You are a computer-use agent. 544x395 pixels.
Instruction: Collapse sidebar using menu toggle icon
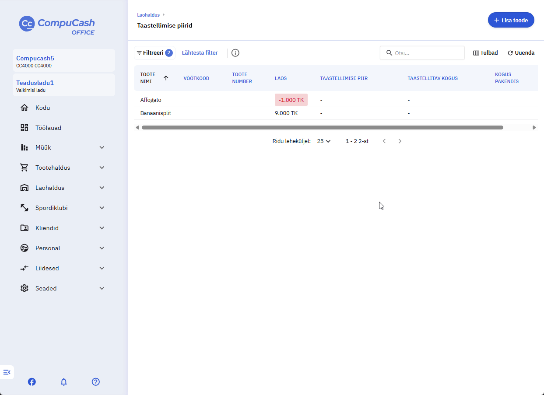[7, 372]
